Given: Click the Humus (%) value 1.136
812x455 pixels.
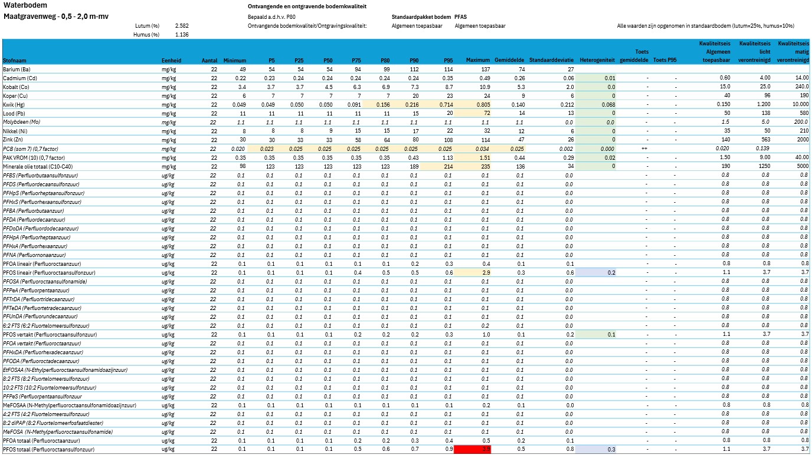Looking at the screenshot, I should tap(182, 35).
